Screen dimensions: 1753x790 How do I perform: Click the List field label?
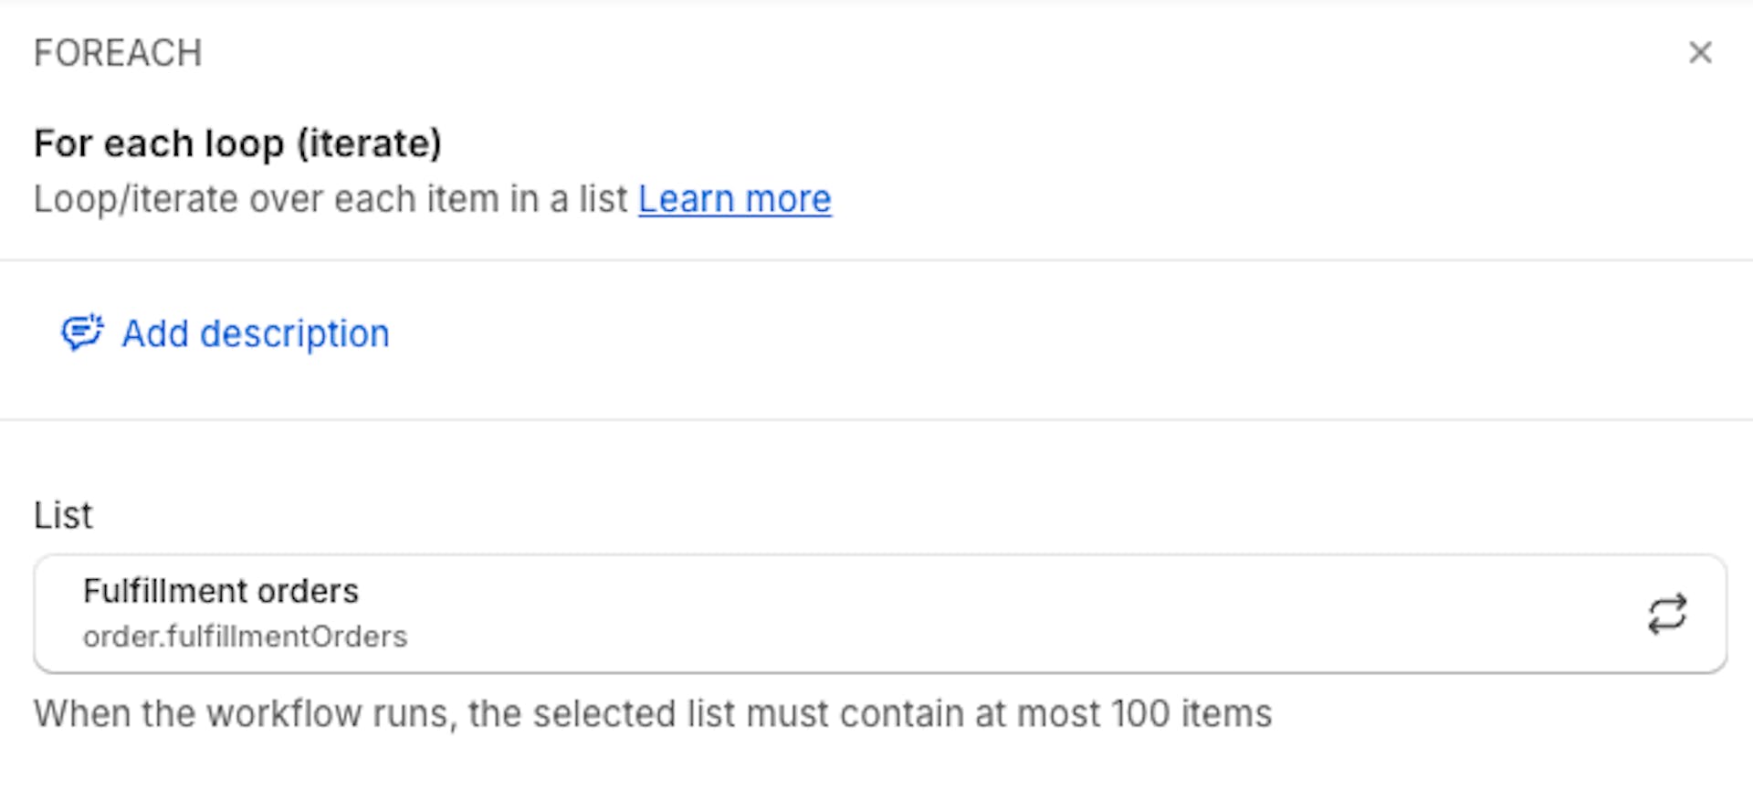(x=63, y=516)
